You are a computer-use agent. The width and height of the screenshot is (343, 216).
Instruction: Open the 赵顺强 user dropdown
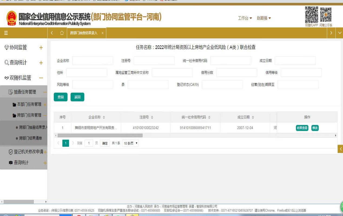click(x=264, y=18)
